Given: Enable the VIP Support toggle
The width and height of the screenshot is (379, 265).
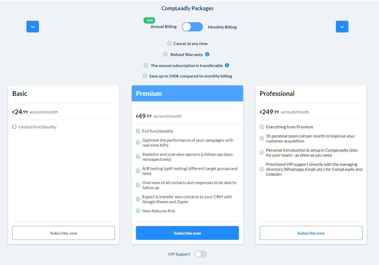Looking at the screenshot, I should coord(201,254).
